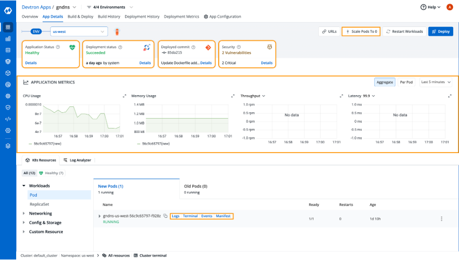Select ReplicaSet under Workloads

[39, 204]
